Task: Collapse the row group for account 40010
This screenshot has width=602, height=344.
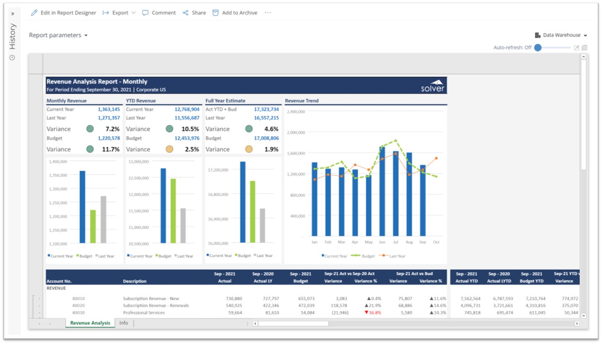Action: point(39,299)
